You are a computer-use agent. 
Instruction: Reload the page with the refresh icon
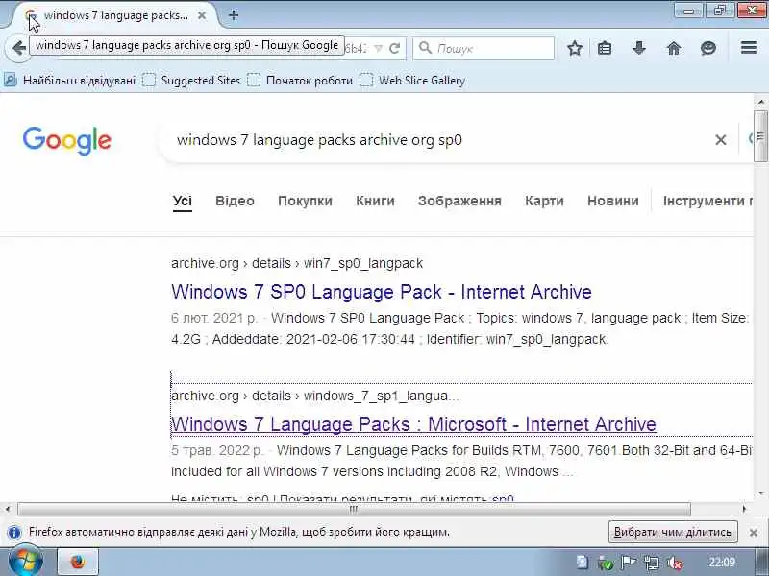pyautogui.click(x=395, y=49)
